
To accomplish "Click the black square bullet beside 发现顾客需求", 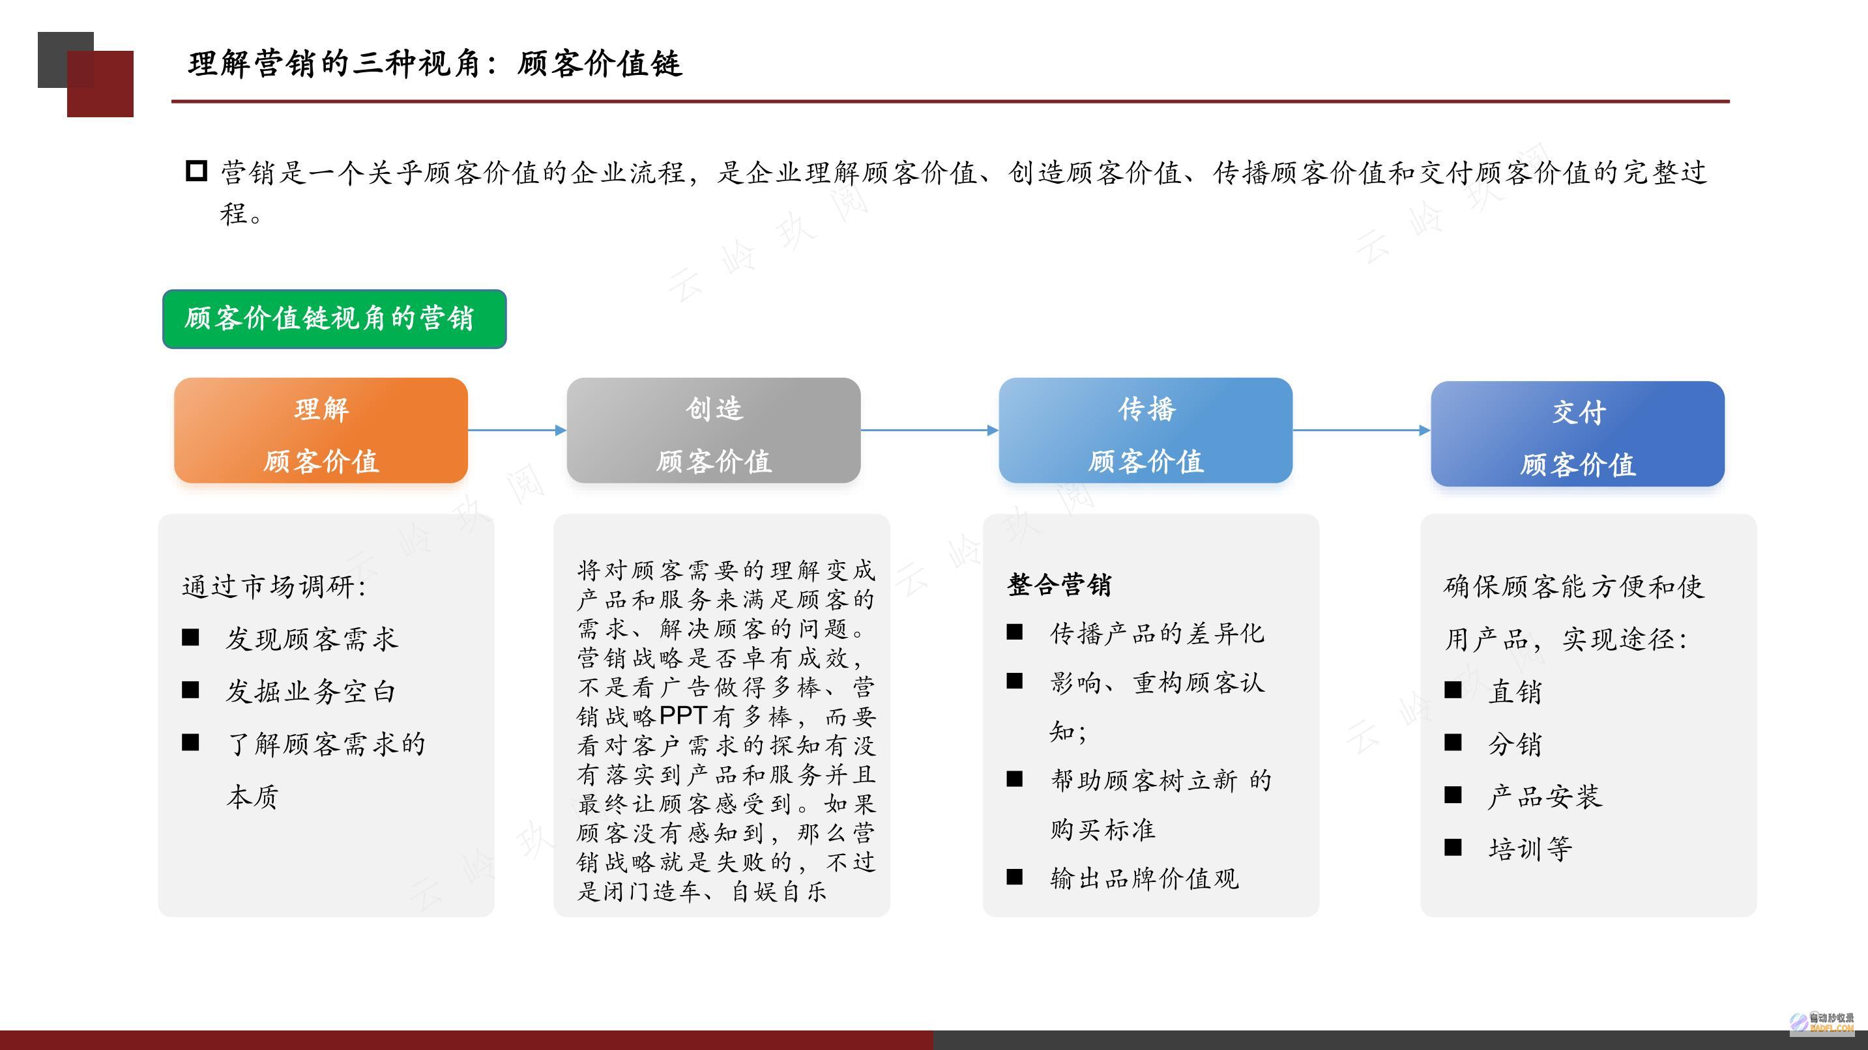I will pos(190,637).
